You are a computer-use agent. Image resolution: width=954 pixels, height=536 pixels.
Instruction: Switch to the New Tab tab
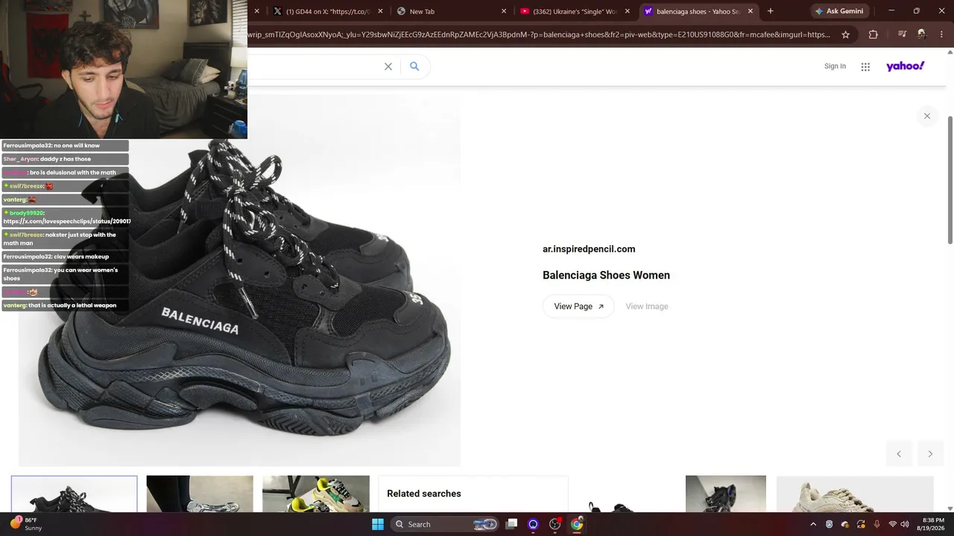[452, 11]
